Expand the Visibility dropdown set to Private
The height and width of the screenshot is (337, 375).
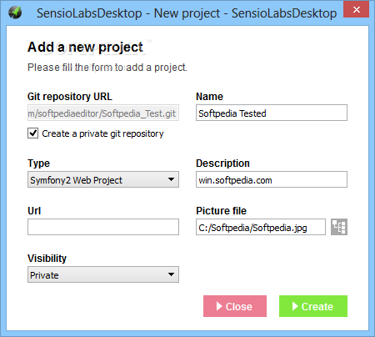[x=103, y=274]
